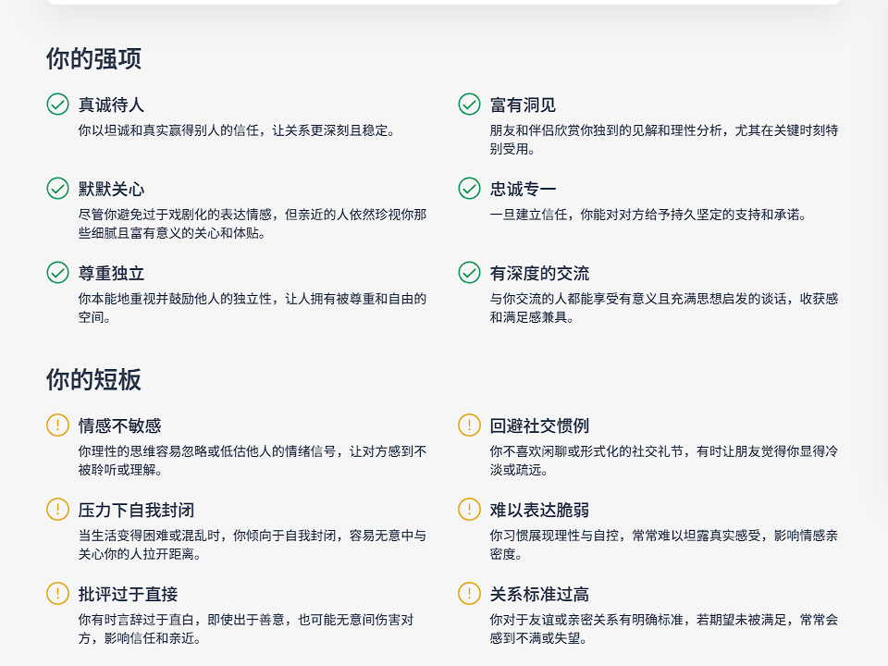Select the 真诚待人 strength title
The height and width of the screenshot is (666, 888).
(x=111, y=105)
